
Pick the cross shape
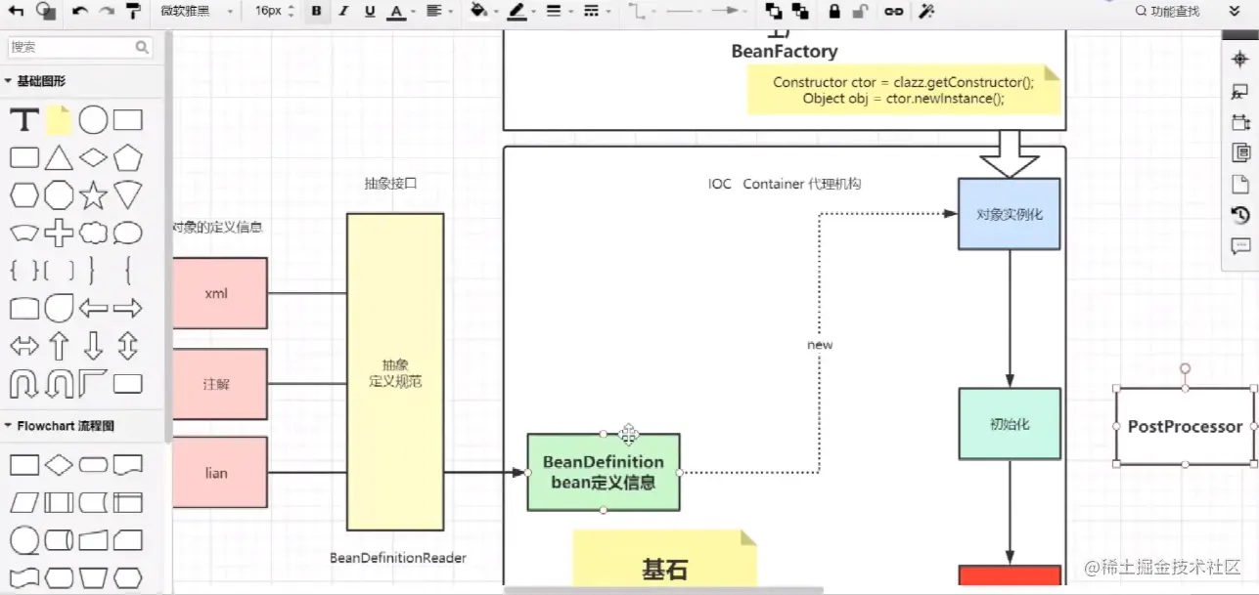click(59, 233)
